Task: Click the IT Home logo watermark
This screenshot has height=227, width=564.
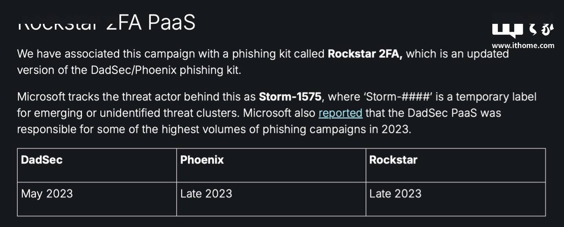Action: 523,29
